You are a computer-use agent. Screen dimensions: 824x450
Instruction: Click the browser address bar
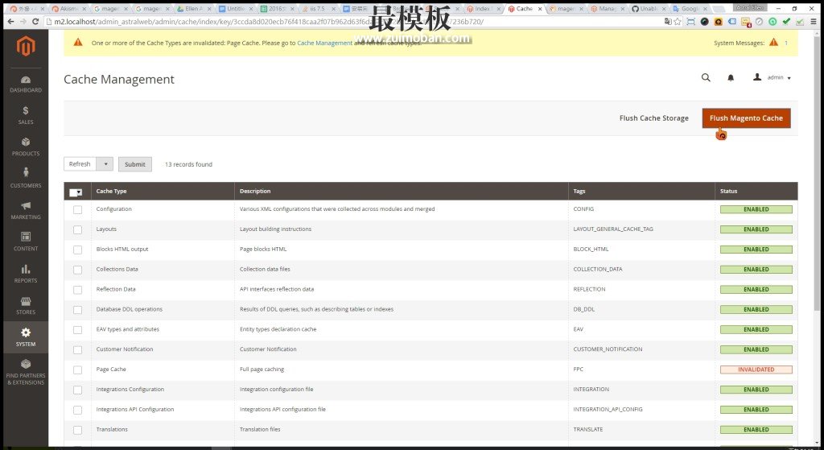click(x=352, y=22)
